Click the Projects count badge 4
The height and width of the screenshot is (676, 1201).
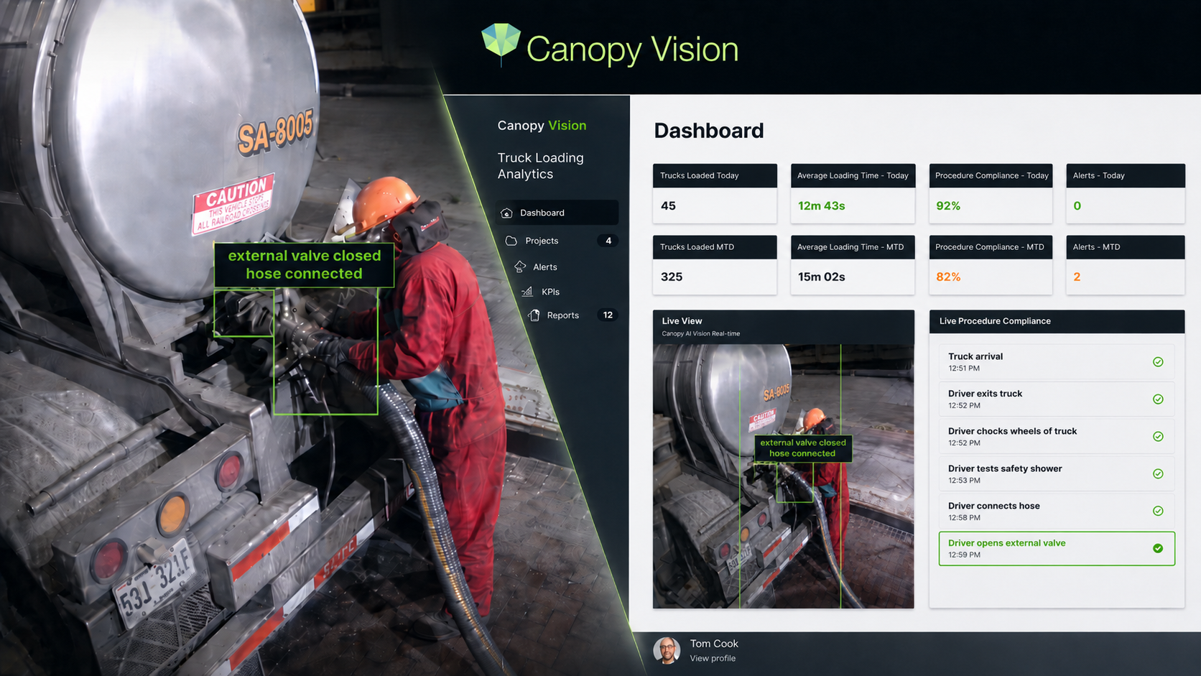coord(608,241)
